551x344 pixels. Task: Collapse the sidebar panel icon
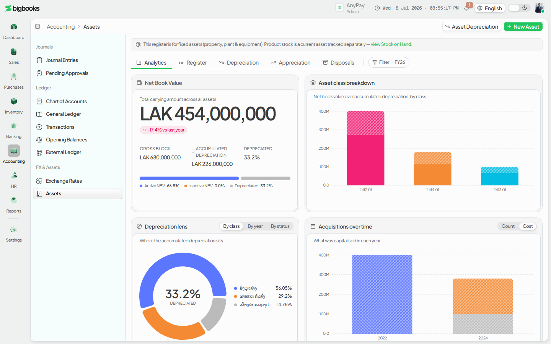(37, 26)
